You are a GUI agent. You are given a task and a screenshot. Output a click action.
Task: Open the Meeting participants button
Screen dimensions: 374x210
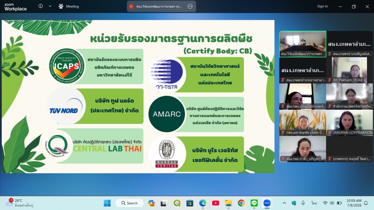click(69, 7)
